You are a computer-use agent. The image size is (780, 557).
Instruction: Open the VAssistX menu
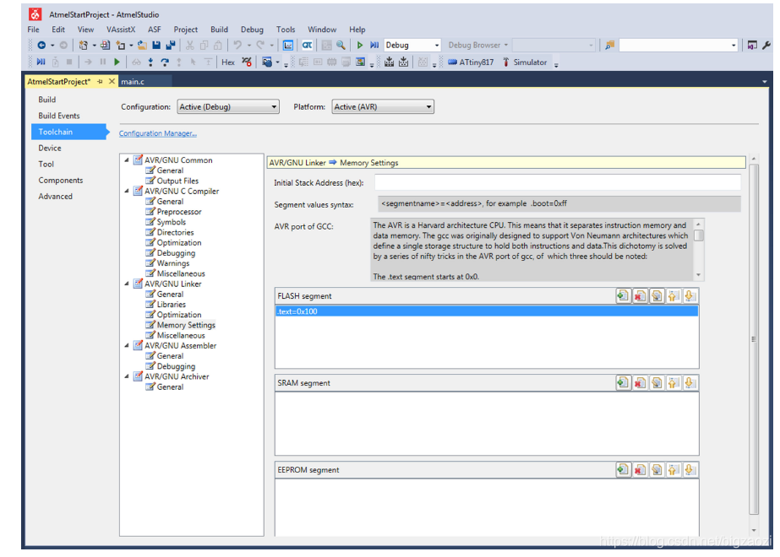[121, 30]
